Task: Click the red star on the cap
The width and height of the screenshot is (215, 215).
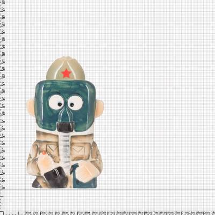Action: (66, 73)
